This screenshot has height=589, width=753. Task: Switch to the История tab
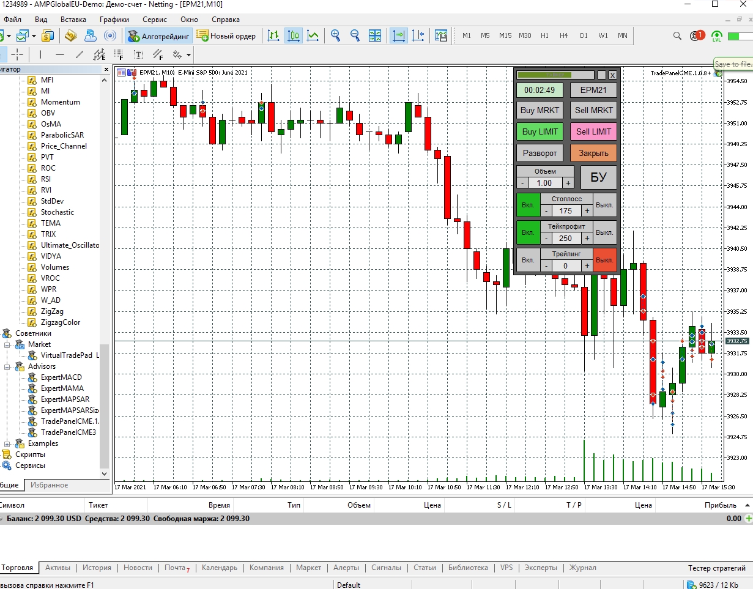97,568
